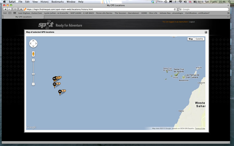Pan the map left with the left arrow

coord(31,43)
